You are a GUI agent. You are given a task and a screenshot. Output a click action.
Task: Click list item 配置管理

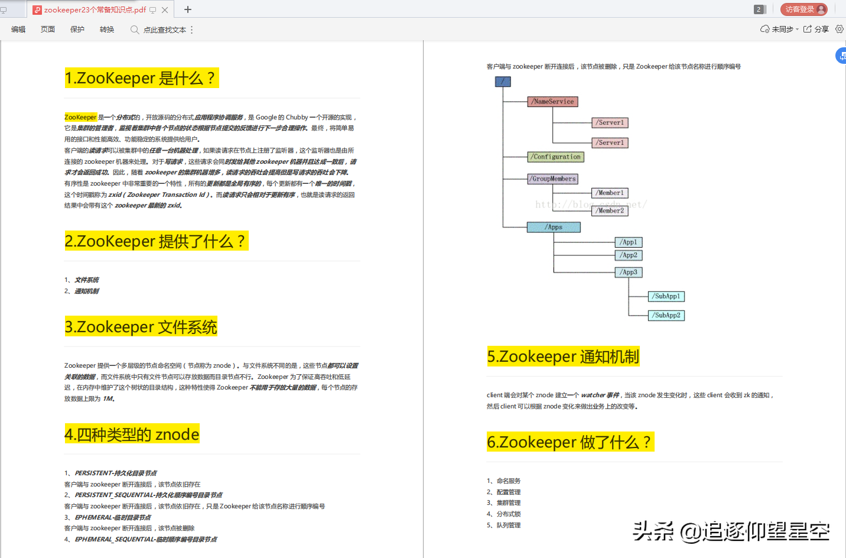click(509, 492)
